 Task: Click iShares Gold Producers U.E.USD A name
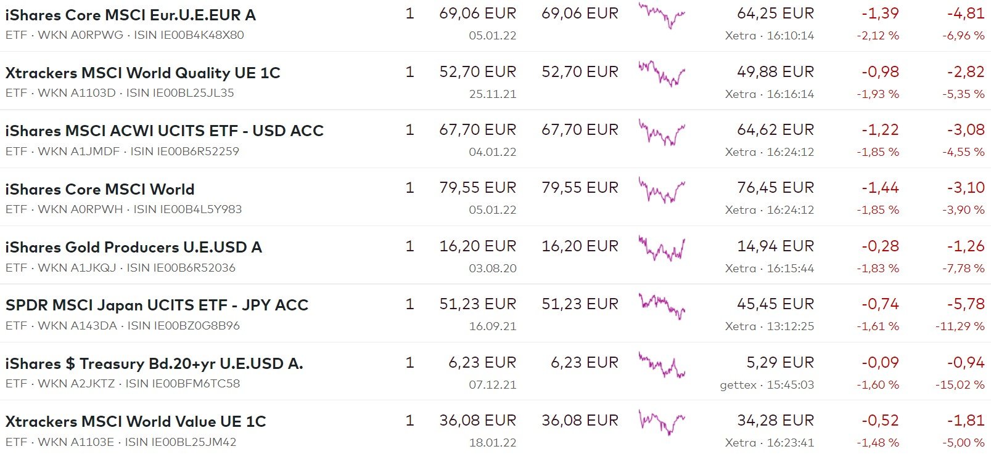click(133, 247)
